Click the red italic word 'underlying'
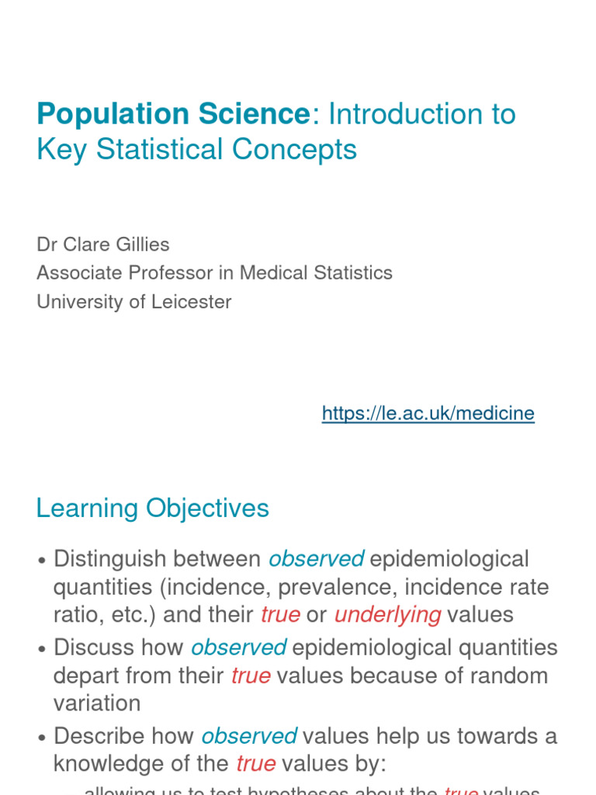596x795 pixels. 388,615
